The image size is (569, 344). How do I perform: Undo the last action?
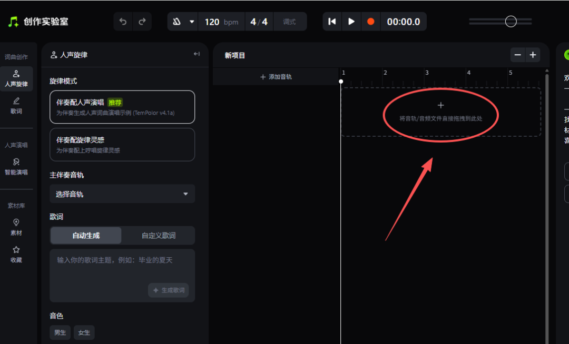coord(123,22)
